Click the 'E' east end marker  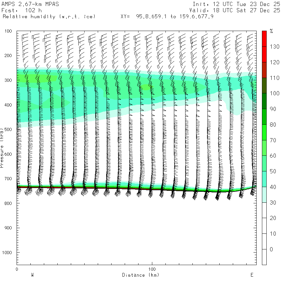[252, 275]
